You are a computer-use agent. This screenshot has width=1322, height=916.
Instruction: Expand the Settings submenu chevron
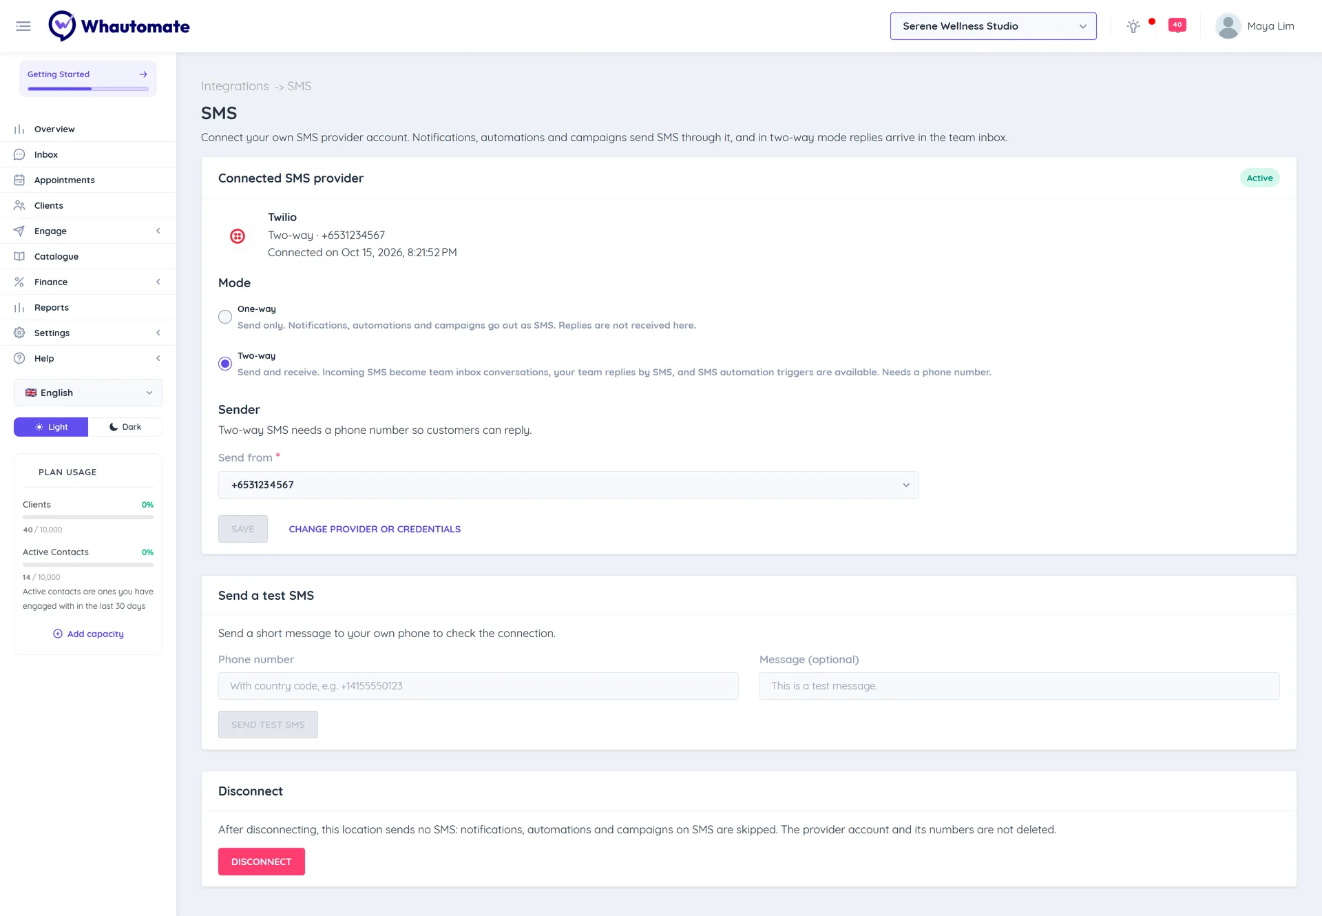pyautogui.click(x=158, y=333)
